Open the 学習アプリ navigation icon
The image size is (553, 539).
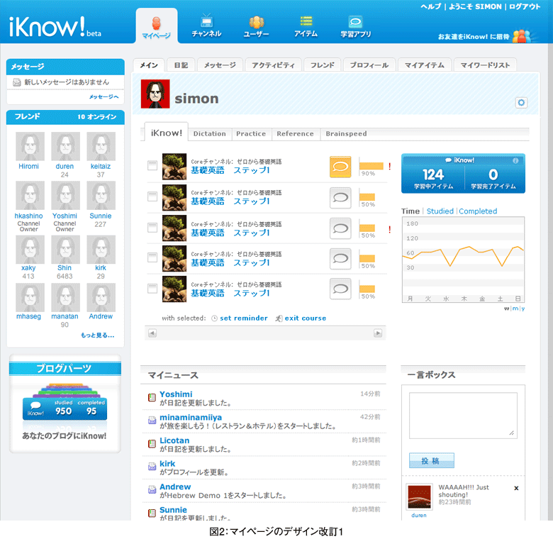click(x=355, y=27)
